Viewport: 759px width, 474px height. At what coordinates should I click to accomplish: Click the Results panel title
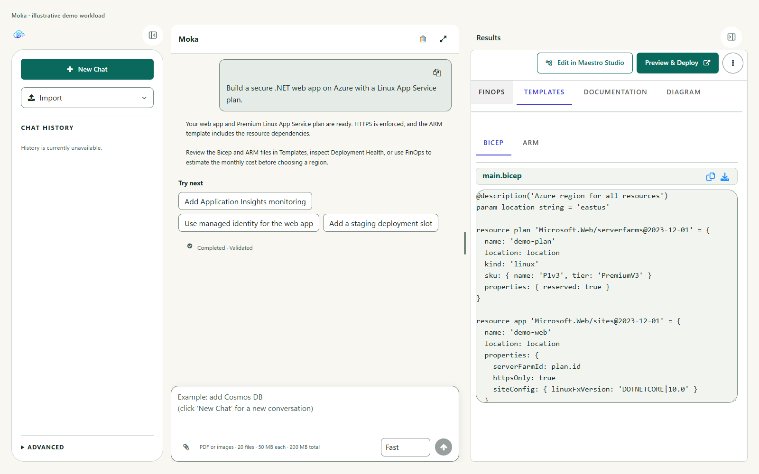click(488, 37)
